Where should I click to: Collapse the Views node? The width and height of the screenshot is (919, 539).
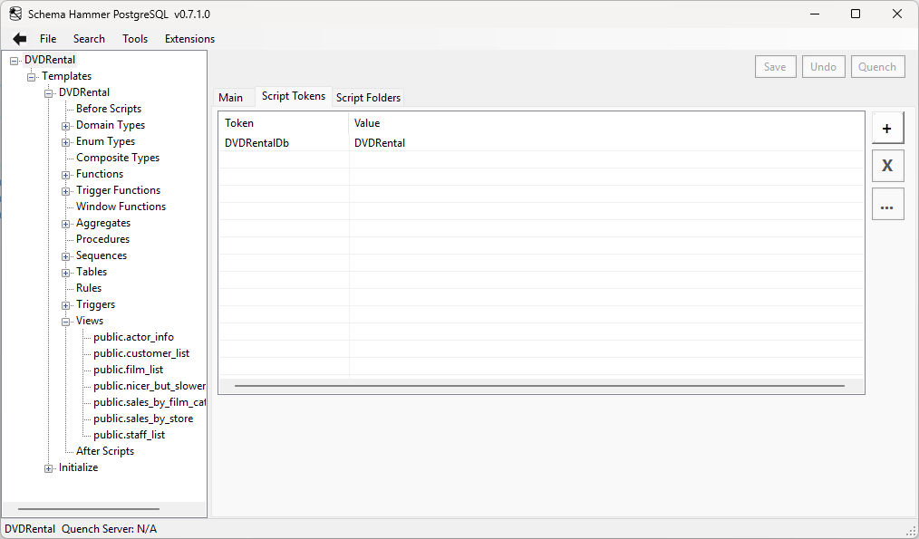point(65,321)
